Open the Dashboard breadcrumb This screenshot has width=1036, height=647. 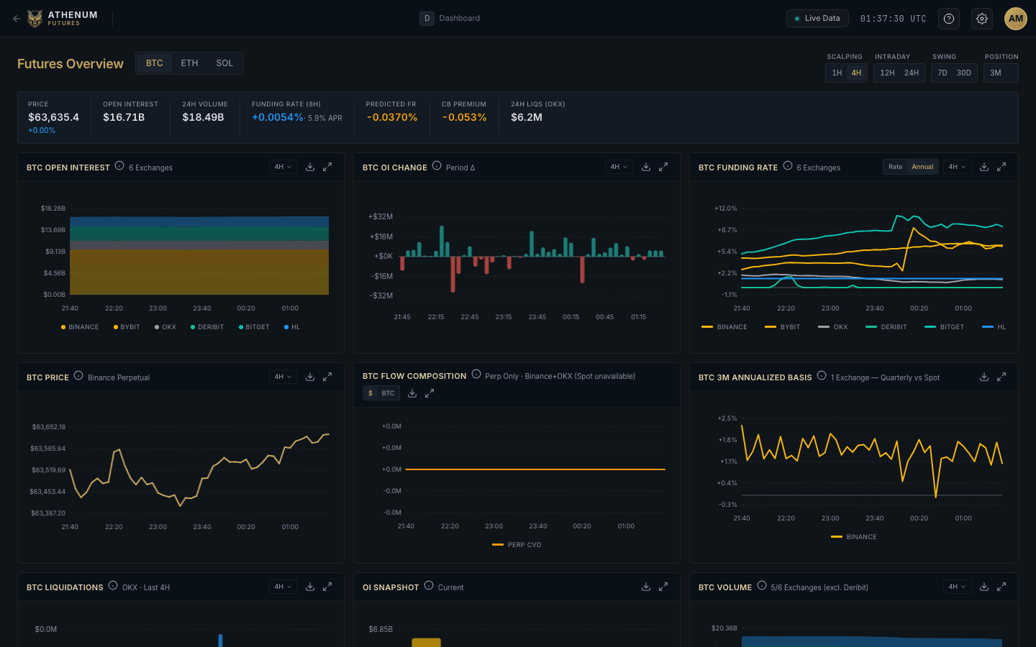click(x=450, y=19)
